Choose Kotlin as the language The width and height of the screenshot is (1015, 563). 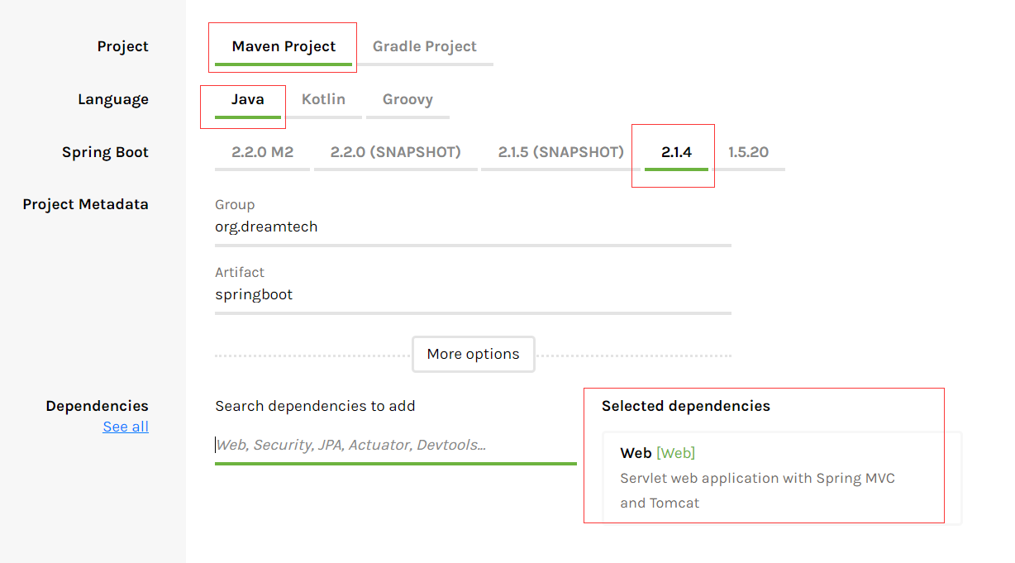click(323, 99)
